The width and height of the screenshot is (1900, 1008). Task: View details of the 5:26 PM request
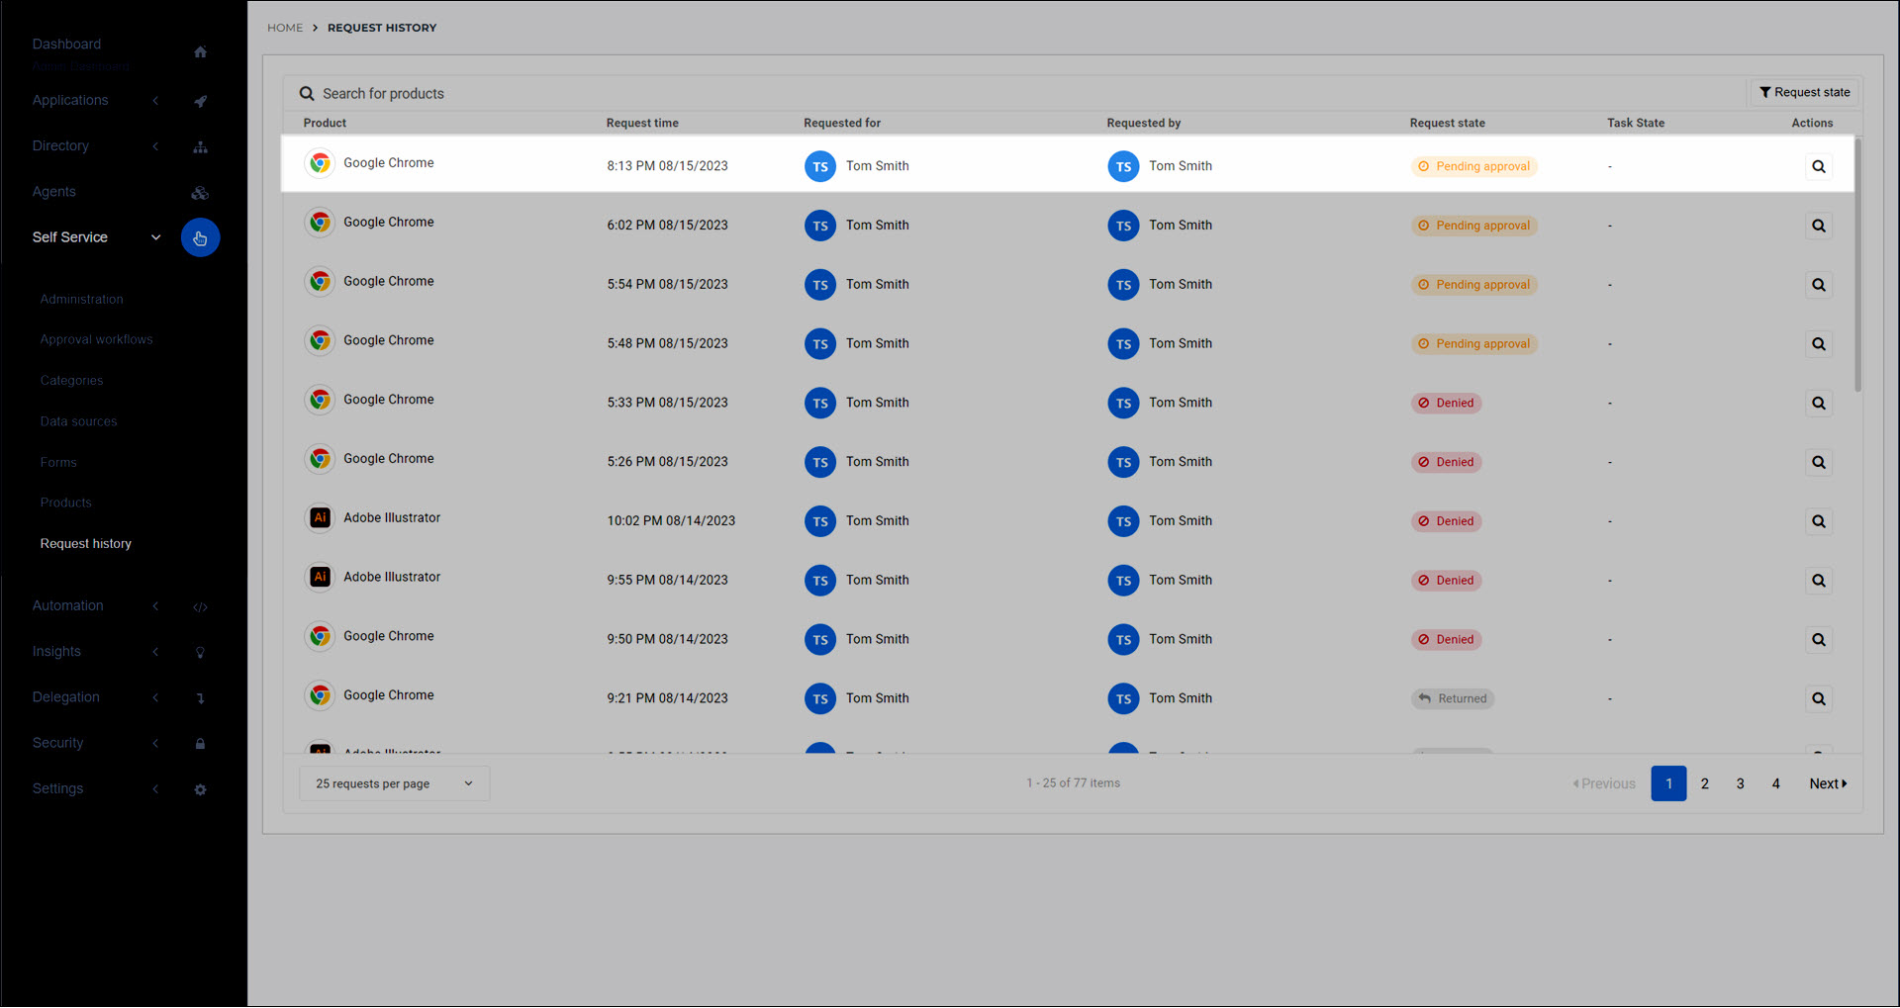click(1818, 462)
